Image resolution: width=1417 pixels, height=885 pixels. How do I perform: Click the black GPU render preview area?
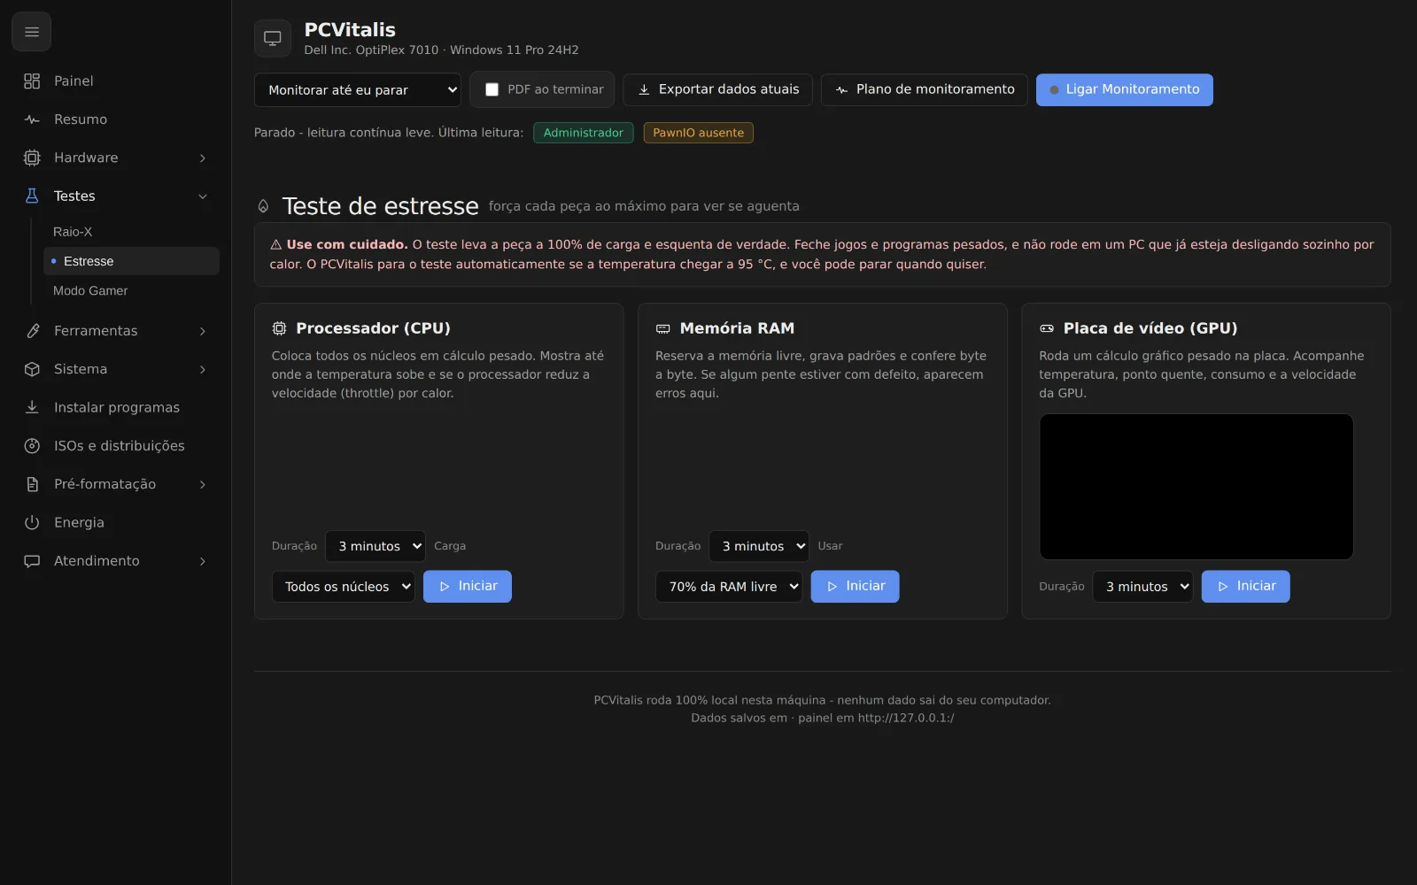[x=1196, y=487]
